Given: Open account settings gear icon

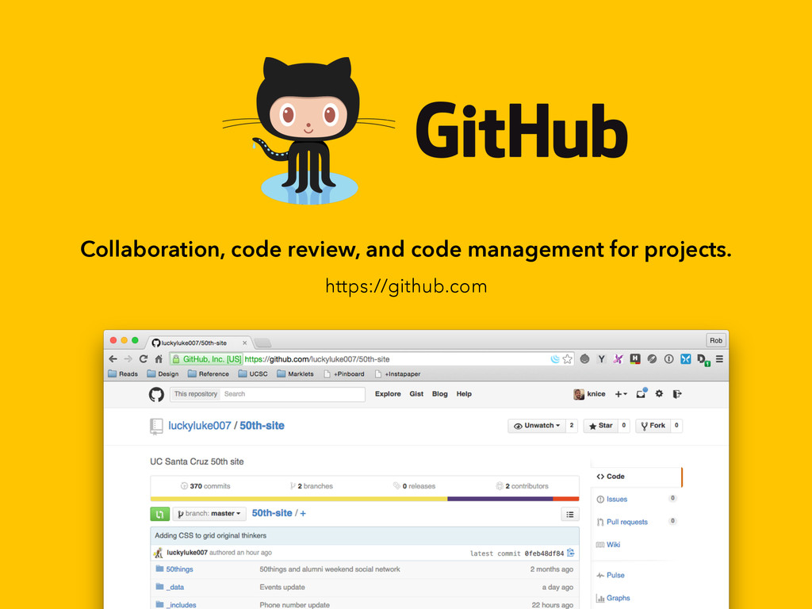Looking at the screenshot, I should point(659,393).
